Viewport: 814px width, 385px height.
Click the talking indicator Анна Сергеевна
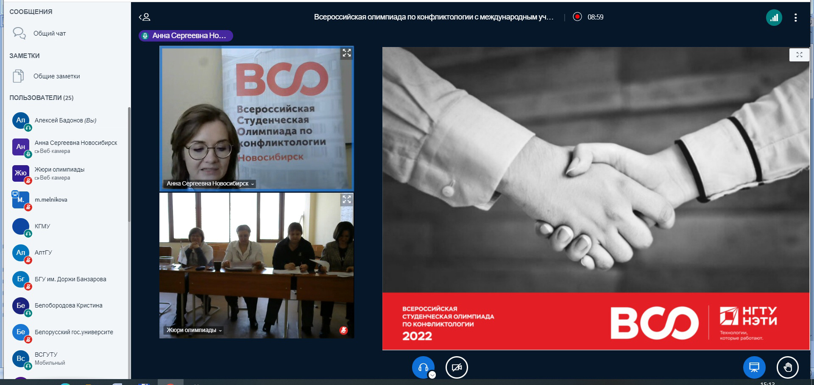[x=186, y=36]
